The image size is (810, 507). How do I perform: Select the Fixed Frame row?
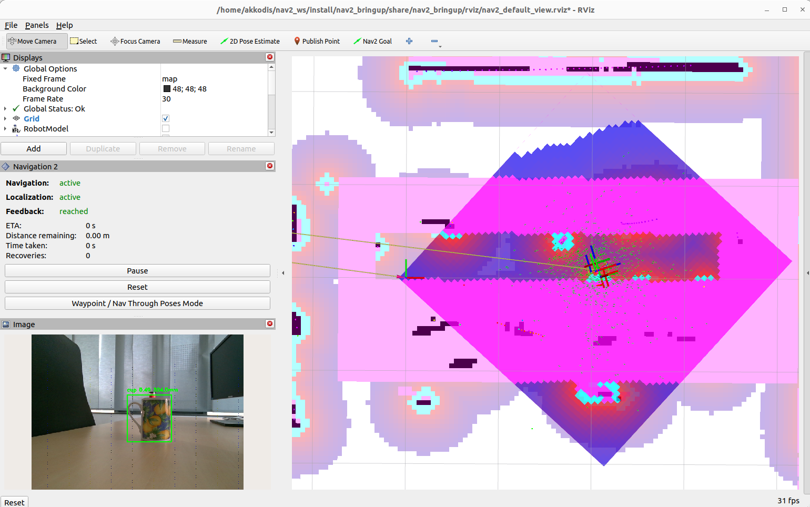click(134, 78)
